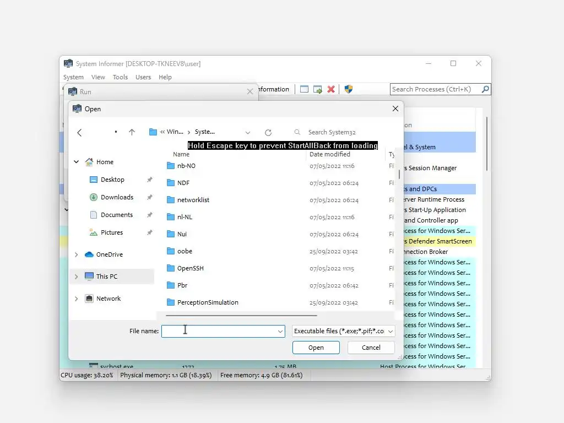The height and width of the screenshot is (423, 564).
Task: Go up one folder level
Action: coord(132,132)
